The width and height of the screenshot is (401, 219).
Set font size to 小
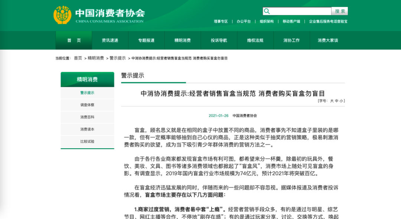click(x=341, y=101)
